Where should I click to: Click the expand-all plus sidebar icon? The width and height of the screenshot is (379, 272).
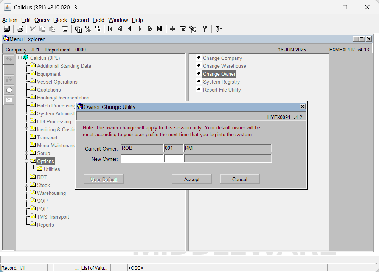[9, 59]
